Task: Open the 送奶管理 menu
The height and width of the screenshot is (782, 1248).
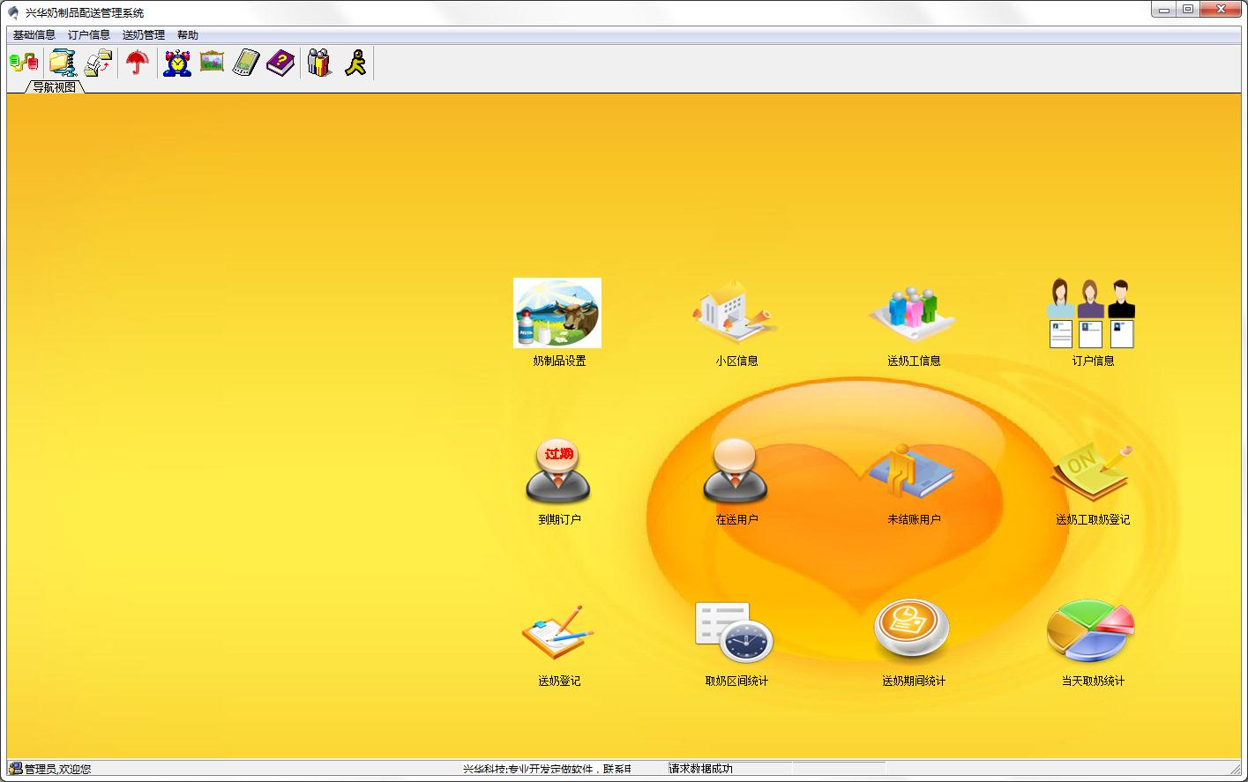Action: 144,35
